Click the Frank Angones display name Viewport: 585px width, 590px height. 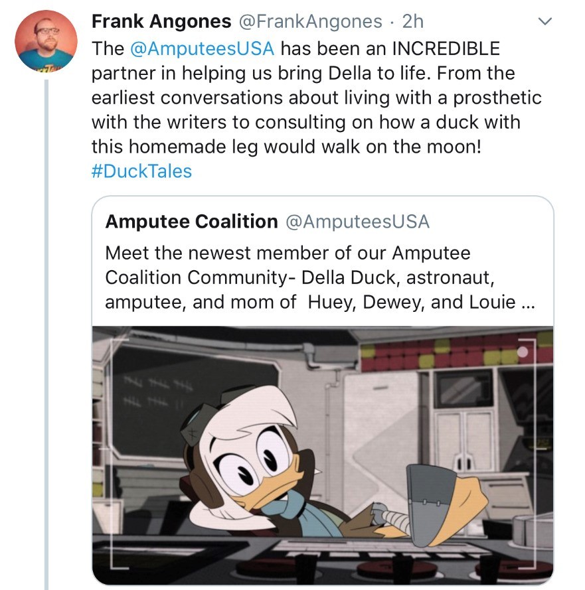[161, 21]
